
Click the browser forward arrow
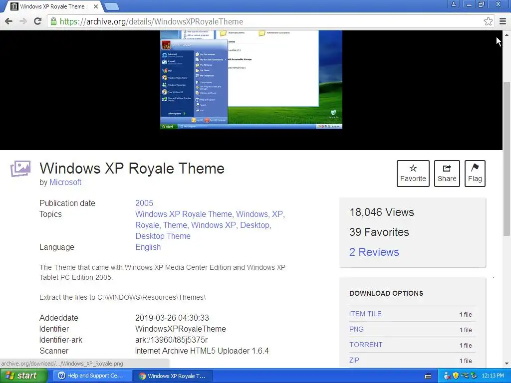coord(23,21)
